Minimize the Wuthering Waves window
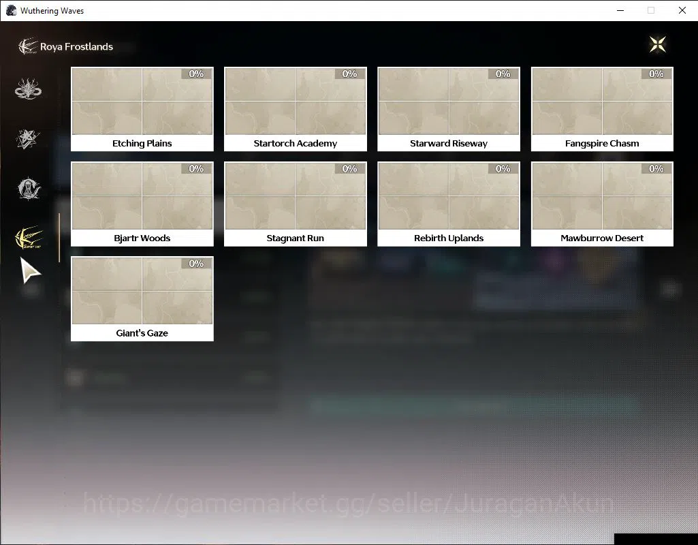This screenshot has width=698, height=545. [620, 10]
